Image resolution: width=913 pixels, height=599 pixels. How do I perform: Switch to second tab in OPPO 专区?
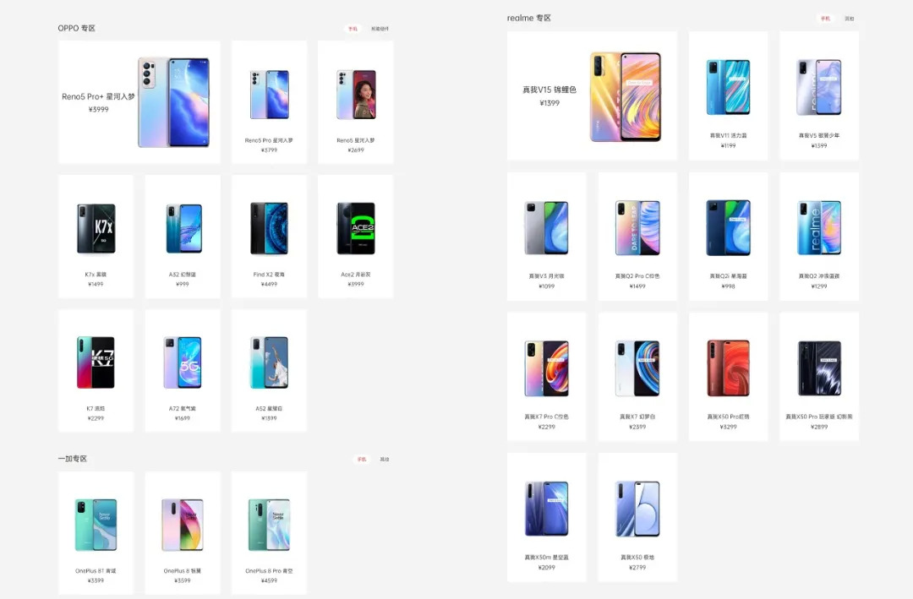coord(380,29)
